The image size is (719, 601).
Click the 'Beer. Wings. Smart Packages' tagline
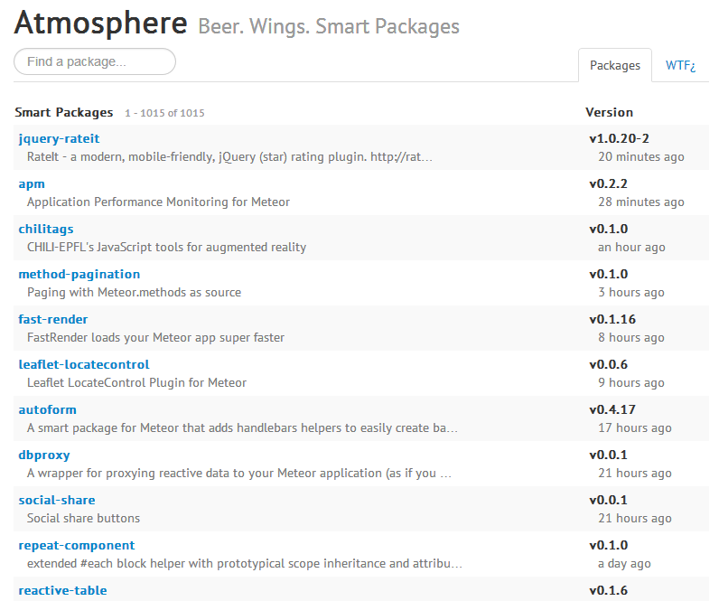[329, 26]
